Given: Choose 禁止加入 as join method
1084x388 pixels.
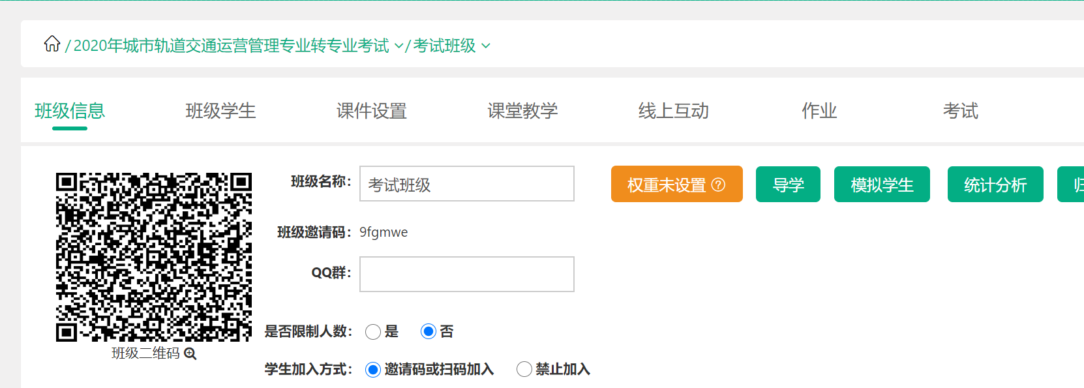Looking at the screenshot, I should click(524, 370).
